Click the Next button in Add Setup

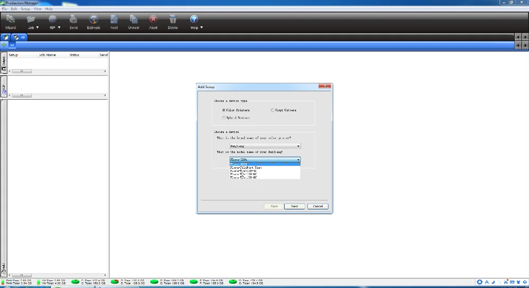tap(294, 206)
